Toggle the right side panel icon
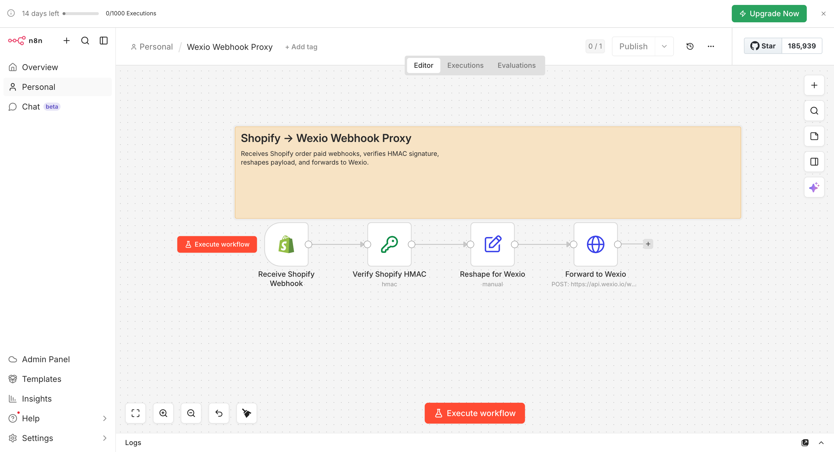 [814, 162]
